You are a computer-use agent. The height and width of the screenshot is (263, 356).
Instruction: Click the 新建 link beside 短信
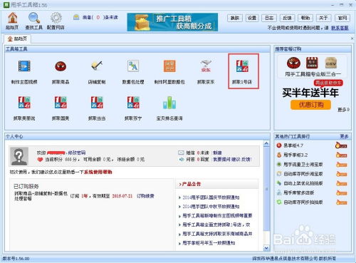pos(217,153)
